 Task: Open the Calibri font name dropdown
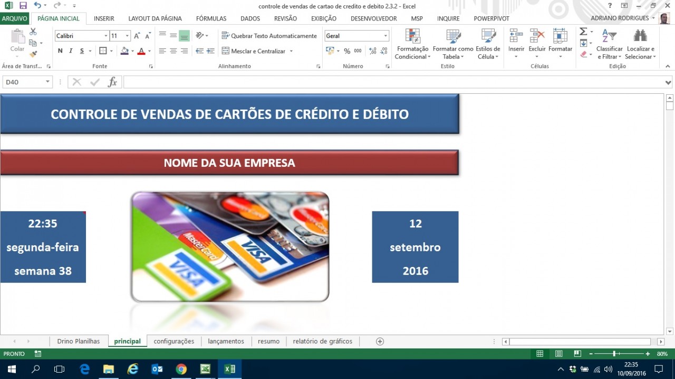pos(105,36)
